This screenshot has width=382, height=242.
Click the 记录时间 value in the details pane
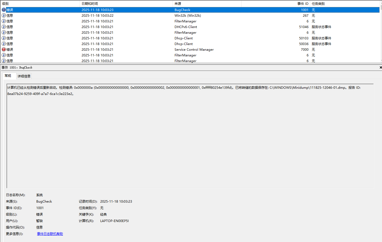(x=116, y=201)
